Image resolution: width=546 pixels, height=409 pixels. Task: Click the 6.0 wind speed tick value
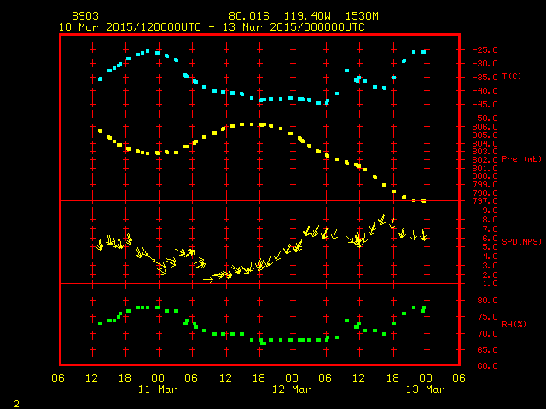tap(490, 239)
